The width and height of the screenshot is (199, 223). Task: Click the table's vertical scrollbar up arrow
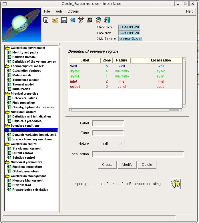pyautogui.click(x=184, y=59)
